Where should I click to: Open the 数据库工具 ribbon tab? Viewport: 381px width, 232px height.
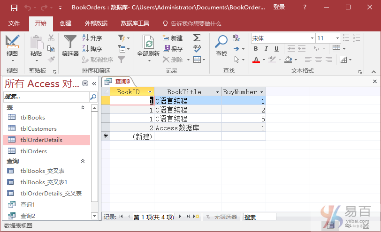(x=135, y=23)
